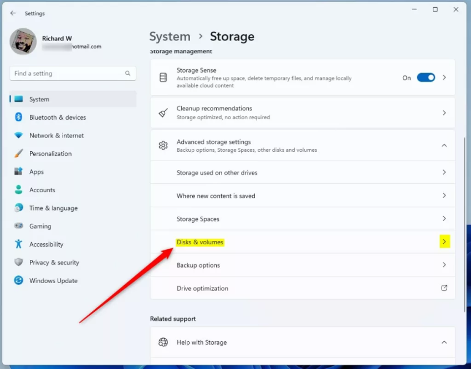Open Windows Update via its icon
The image size is (471, 369).
18,281
